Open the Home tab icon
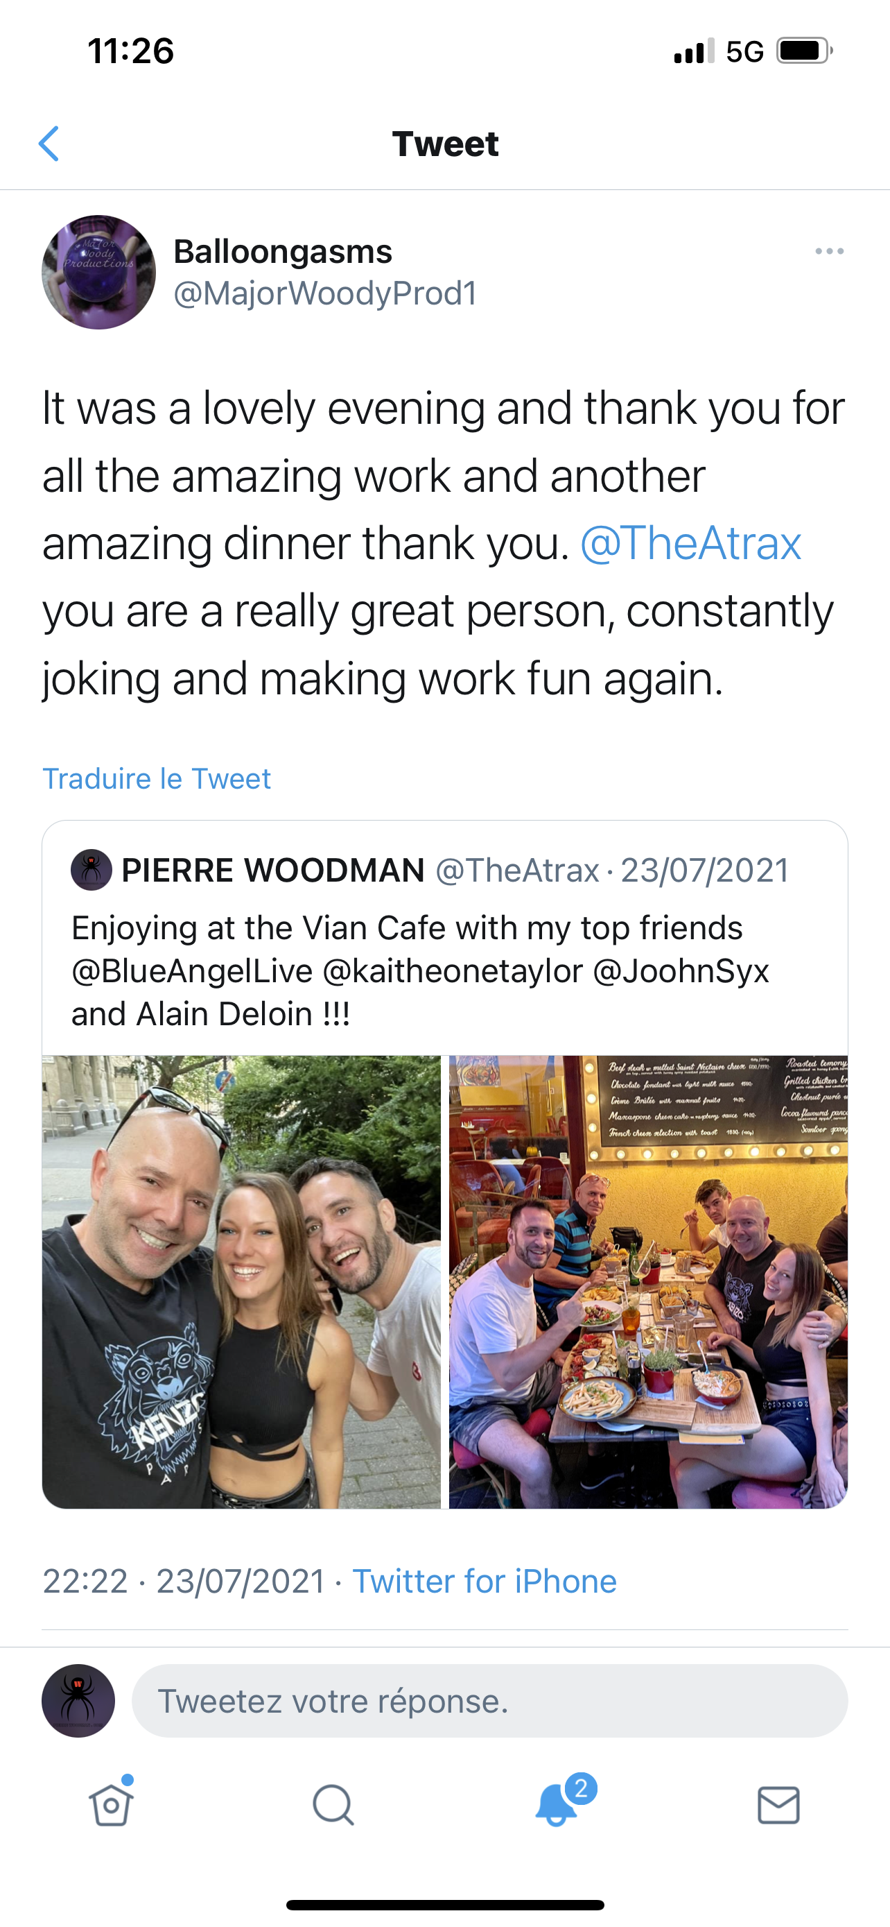 coord(112,1804)
